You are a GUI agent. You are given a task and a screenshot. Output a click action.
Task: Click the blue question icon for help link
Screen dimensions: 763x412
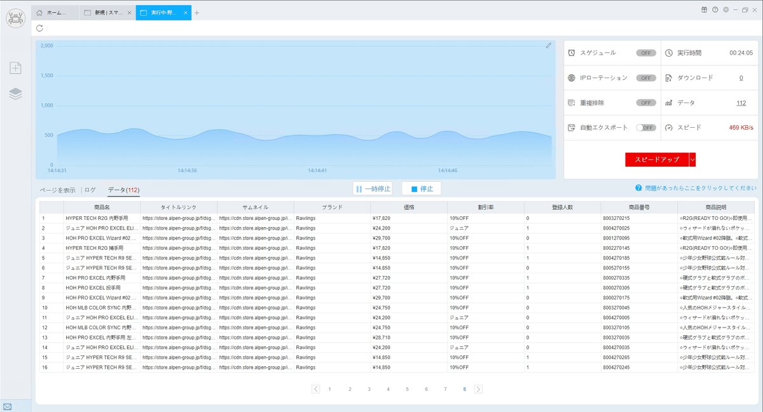coord(638,188)
